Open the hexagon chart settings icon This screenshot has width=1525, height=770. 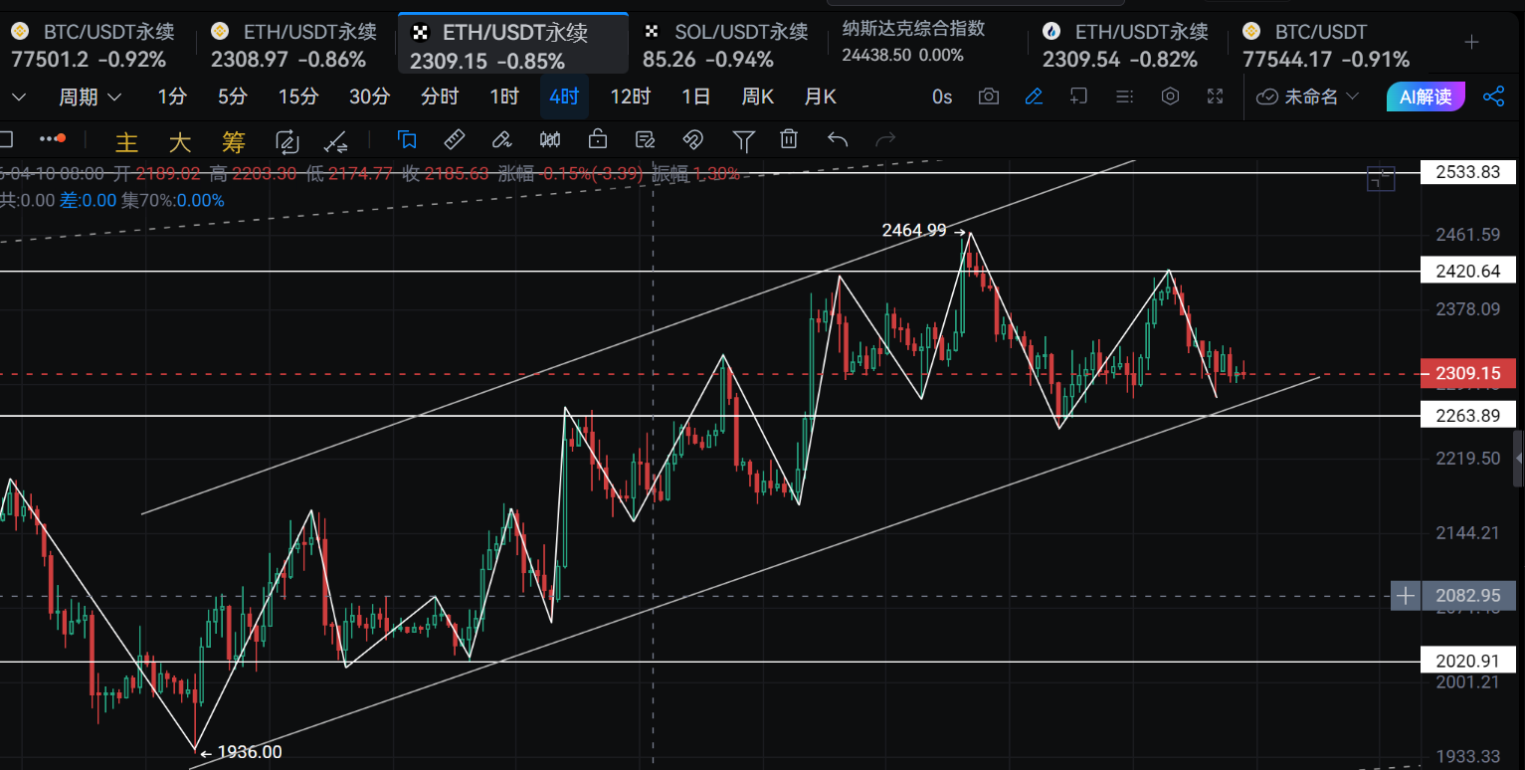pos(1171,96)
